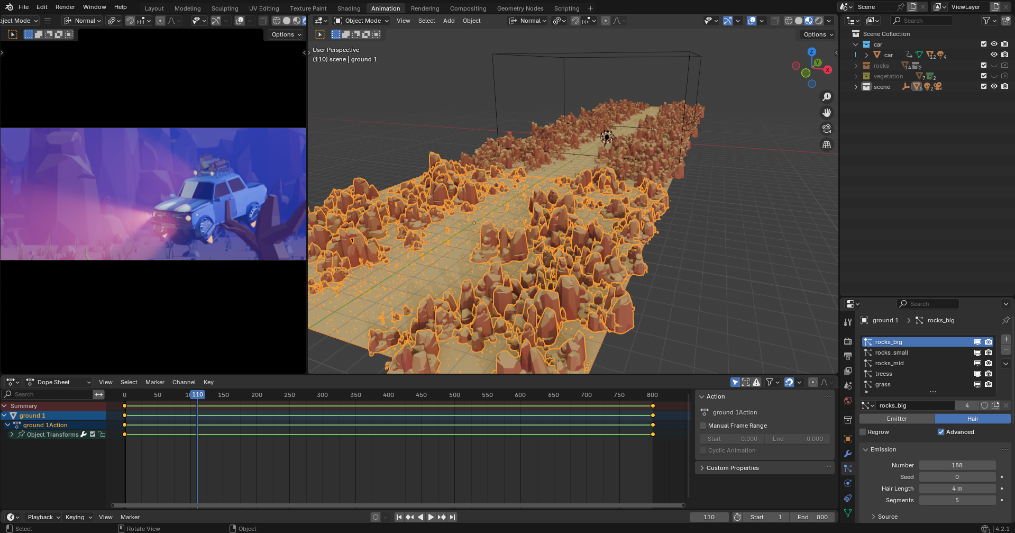Open the Modifiers wrench properties tab
Screen dimensions: 1015x533
coord(848,454)
